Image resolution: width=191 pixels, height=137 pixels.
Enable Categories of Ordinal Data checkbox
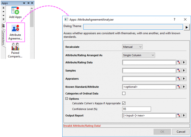click(x=124, y=94)
